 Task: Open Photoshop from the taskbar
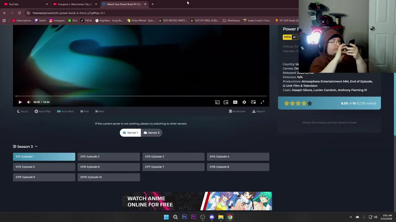184,217
